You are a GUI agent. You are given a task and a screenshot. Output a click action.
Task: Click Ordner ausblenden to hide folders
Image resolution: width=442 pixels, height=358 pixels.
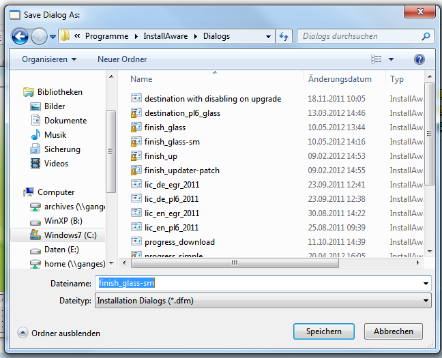tap(59, 333)
